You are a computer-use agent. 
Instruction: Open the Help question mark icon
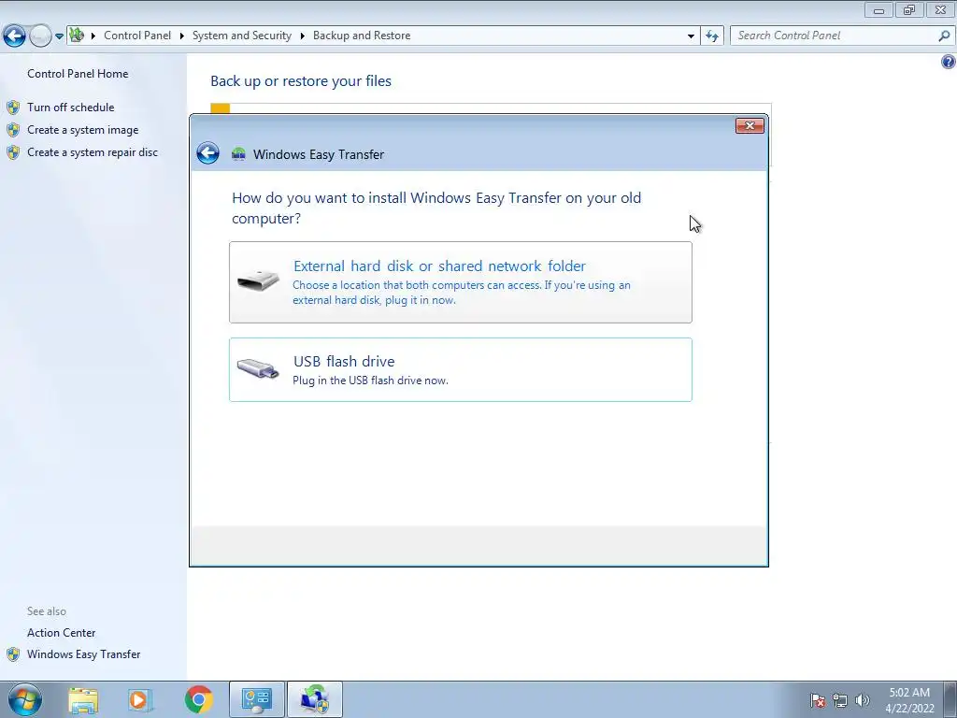948,62
